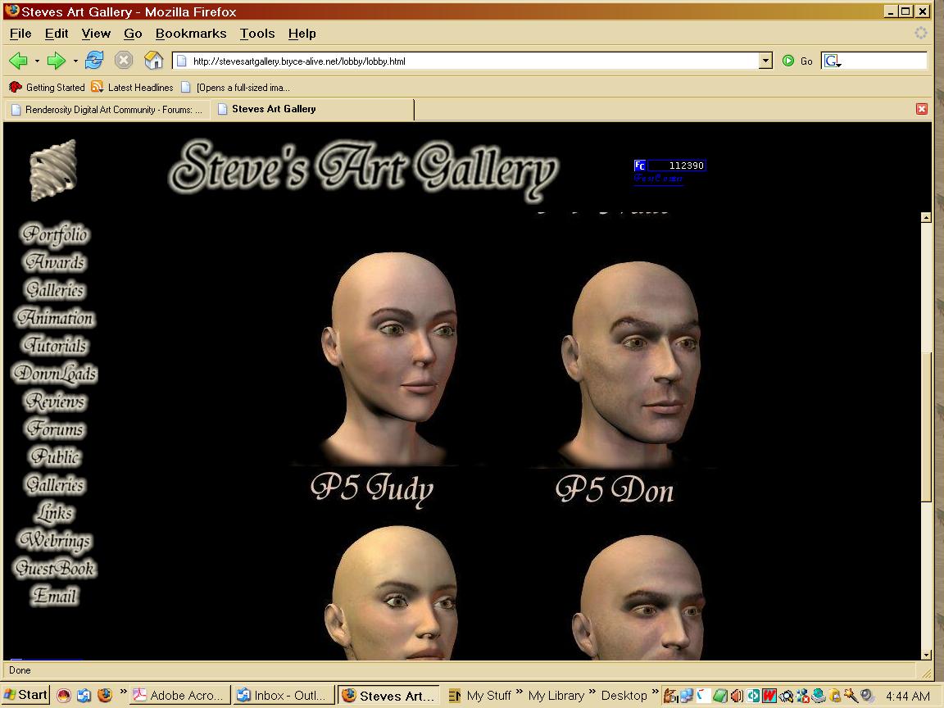Click the GuestBook link in the sidebar
944x708 pixels.
(x=55, y=569)
